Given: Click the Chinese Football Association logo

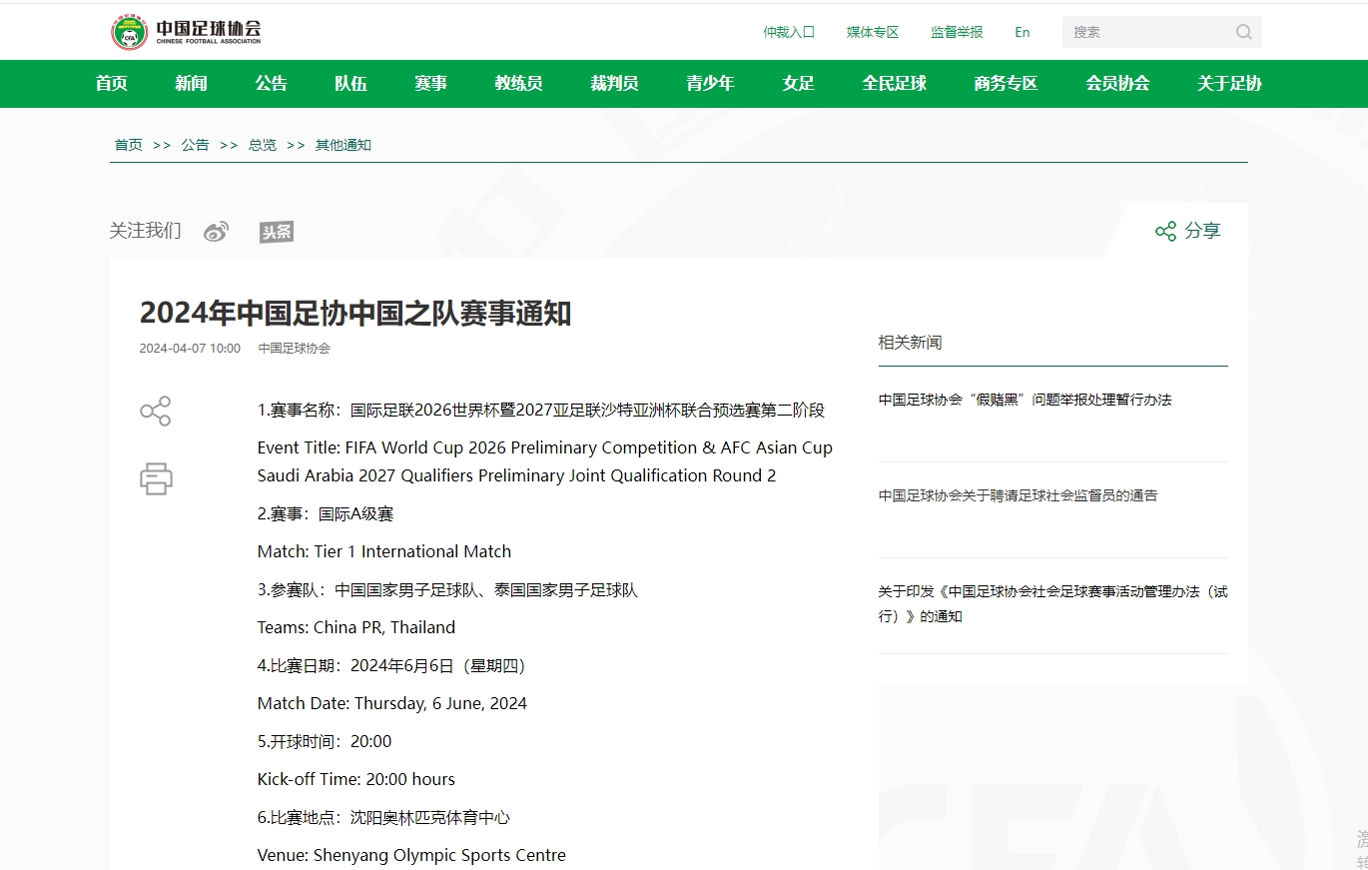Looking at the screenshot, I should [x=186, y=32].
